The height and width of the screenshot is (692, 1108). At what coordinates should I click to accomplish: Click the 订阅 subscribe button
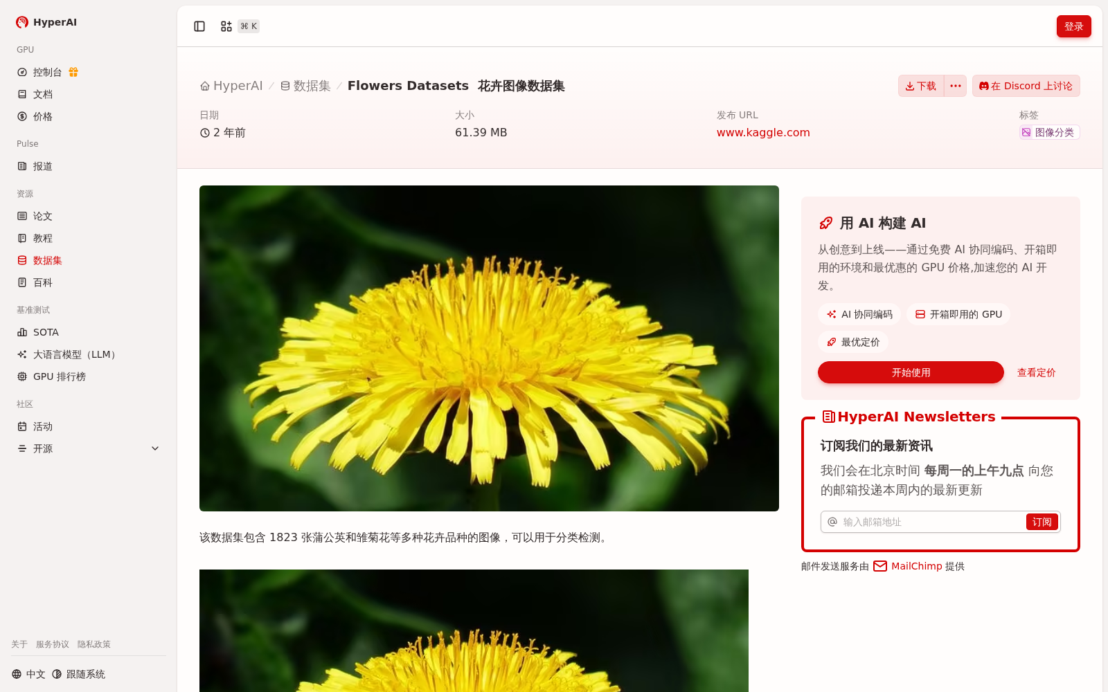(1042, 522)
